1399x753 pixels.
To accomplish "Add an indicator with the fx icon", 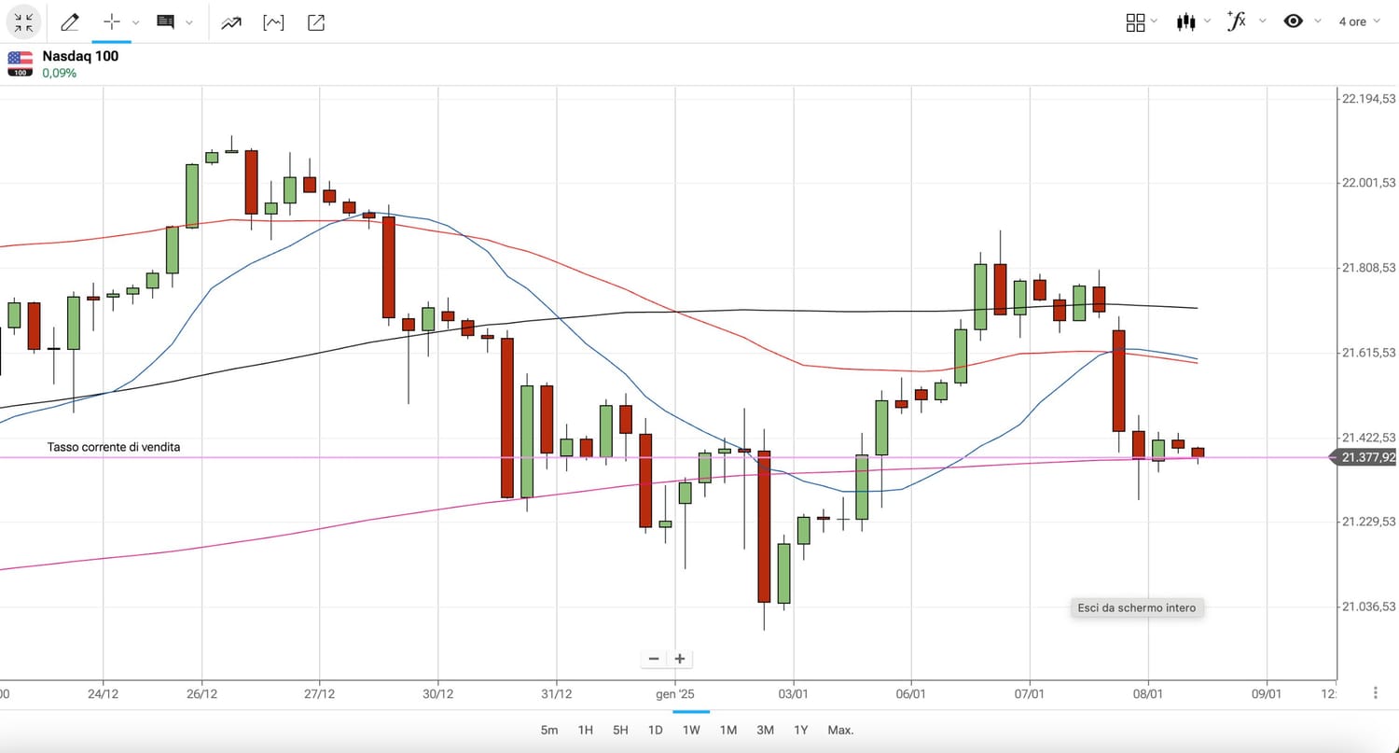I will coord(1237,21).
